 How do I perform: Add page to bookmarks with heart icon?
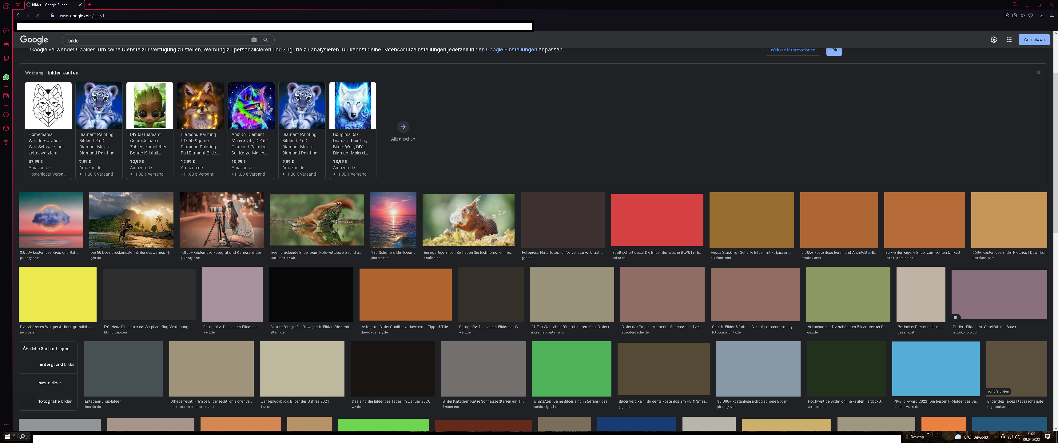click(x=1031, y=16)
